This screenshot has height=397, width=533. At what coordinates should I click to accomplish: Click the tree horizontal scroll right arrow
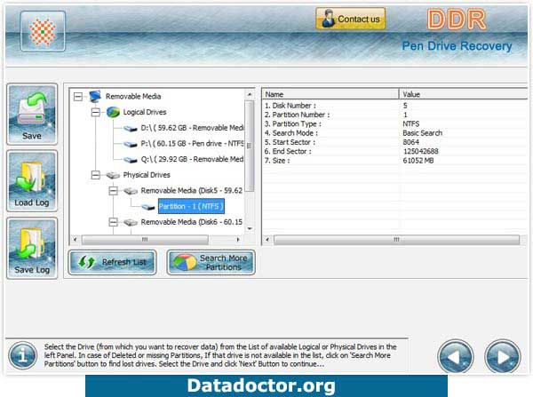click(x=238, y=240)
